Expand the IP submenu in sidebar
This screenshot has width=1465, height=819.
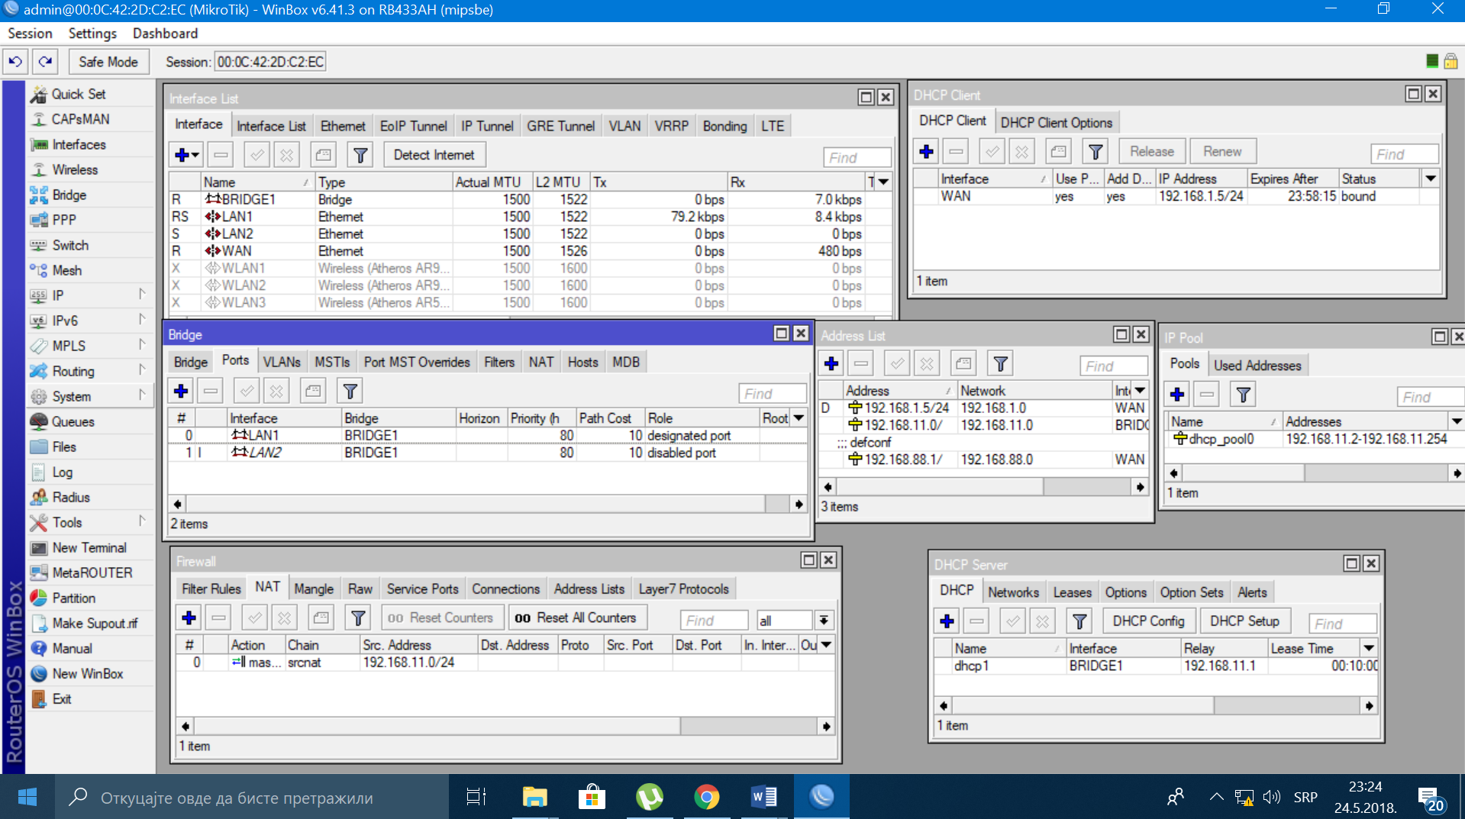tap(142, 295)
